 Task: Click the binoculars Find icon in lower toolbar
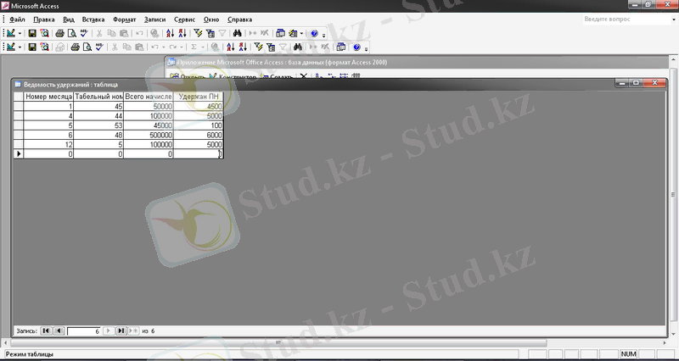coord(298,47)
